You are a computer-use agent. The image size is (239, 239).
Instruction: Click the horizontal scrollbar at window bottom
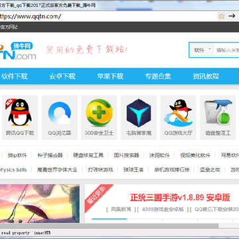(x=110, y=226)
